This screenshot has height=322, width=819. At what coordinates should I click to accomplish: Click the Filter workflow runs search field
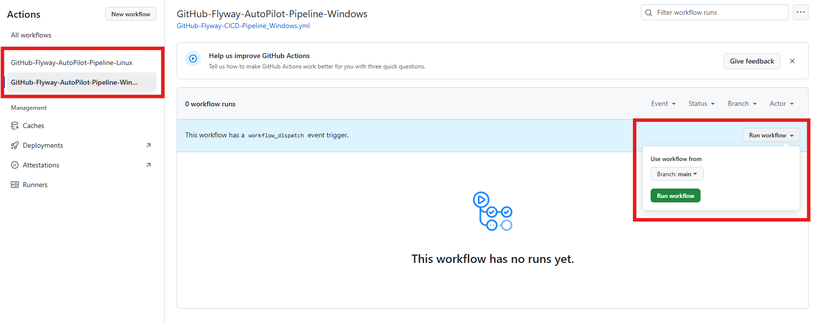click(x=719, y=12)
